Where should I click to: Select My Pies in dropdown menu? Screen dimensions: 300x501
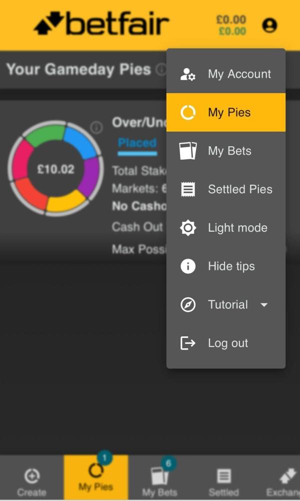point(225,113)
